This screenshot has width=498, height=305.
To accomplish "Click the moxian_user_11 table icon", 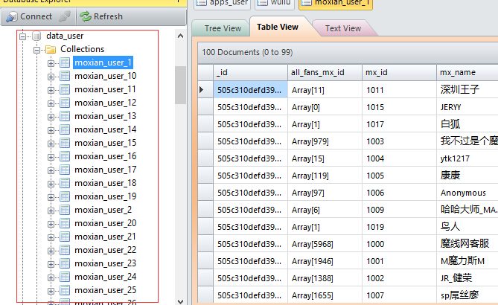I will (x=65, y=89).
